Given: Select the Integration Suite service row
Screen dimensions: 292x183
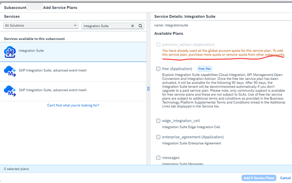Looking at the screenshot, I should click(x=73, y=52).
